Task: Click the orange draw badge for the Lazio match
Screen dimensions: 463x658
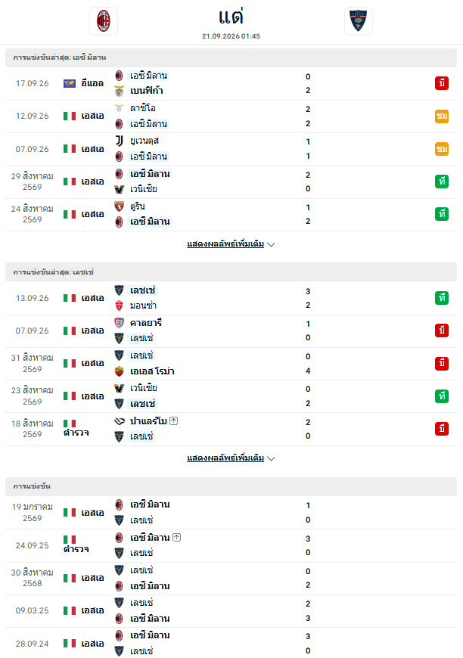Action: tap(442, 116)
